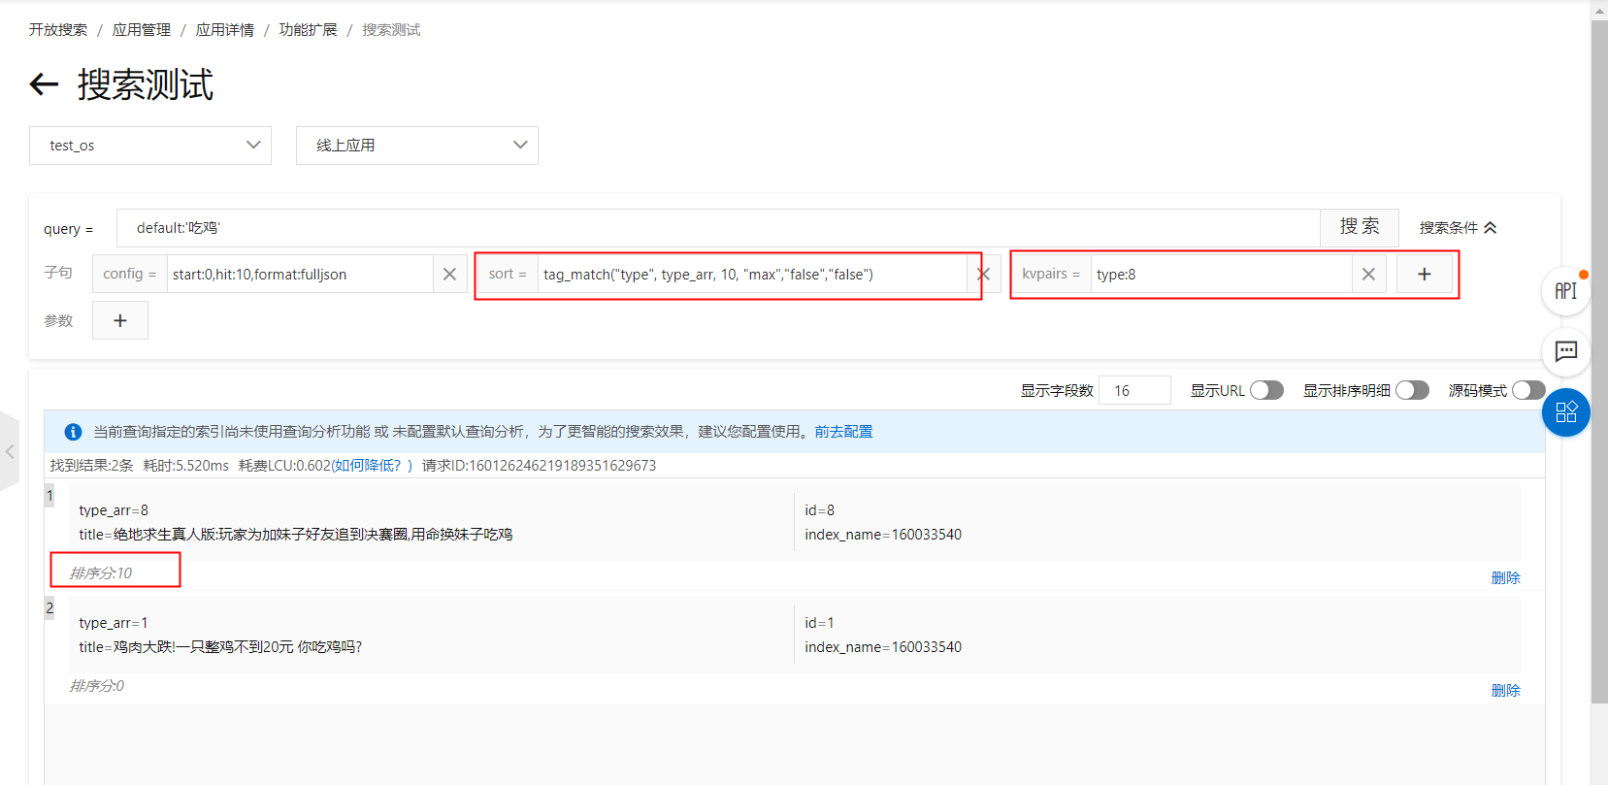The width and height of the screenshot is (1608, 785).
Task: Click the 找到结果:2条 text
Action: point(92,466)
